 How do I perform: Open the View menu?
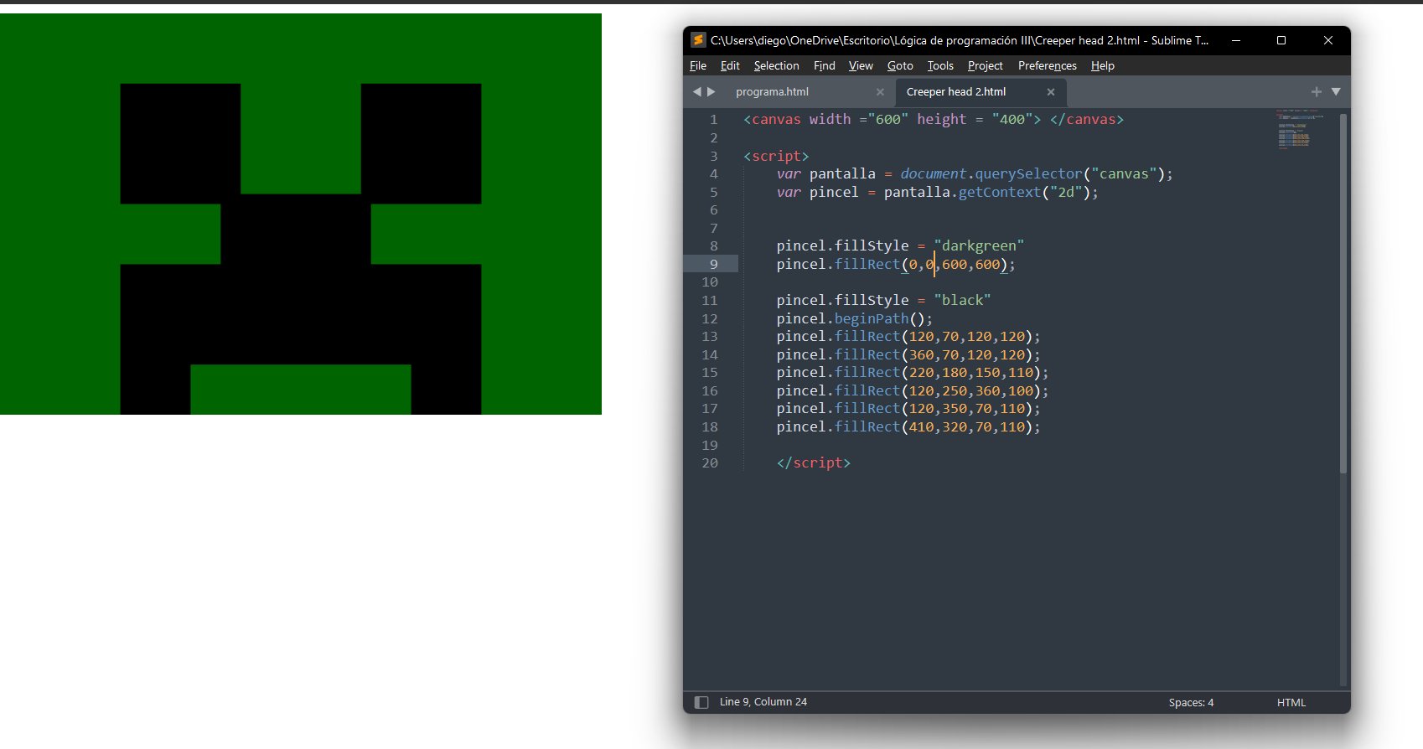point(861,65)
